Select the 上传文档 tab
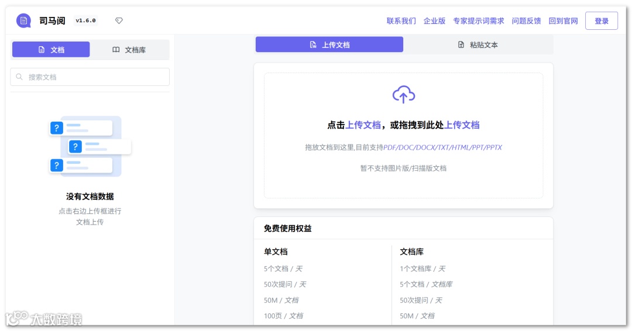 329,44
